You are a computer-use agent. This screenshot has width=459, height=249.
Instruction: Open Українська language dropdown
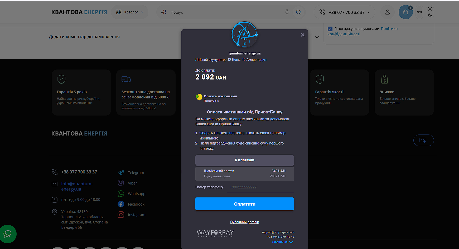[x=282, y=242]
